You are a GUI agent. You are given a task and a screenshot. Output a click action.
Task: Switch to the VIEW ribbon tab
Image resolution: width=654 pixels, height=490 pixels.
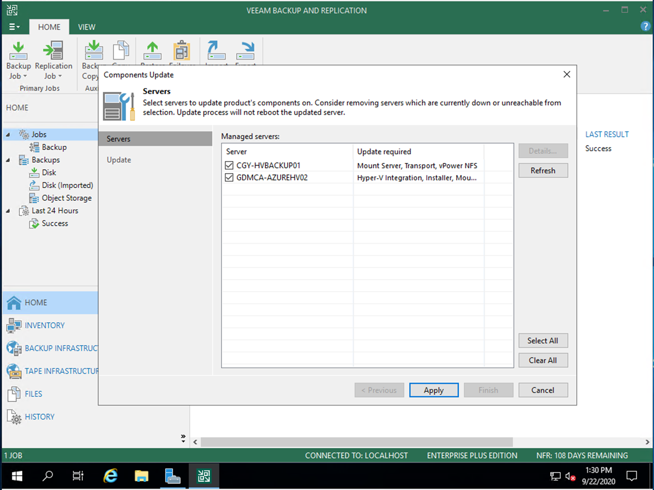[86, 27]
